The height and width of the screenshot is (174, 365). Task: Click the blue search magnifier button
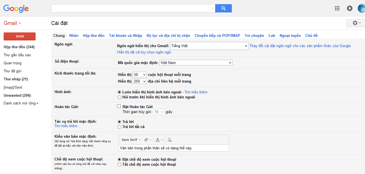pos(223,8)
